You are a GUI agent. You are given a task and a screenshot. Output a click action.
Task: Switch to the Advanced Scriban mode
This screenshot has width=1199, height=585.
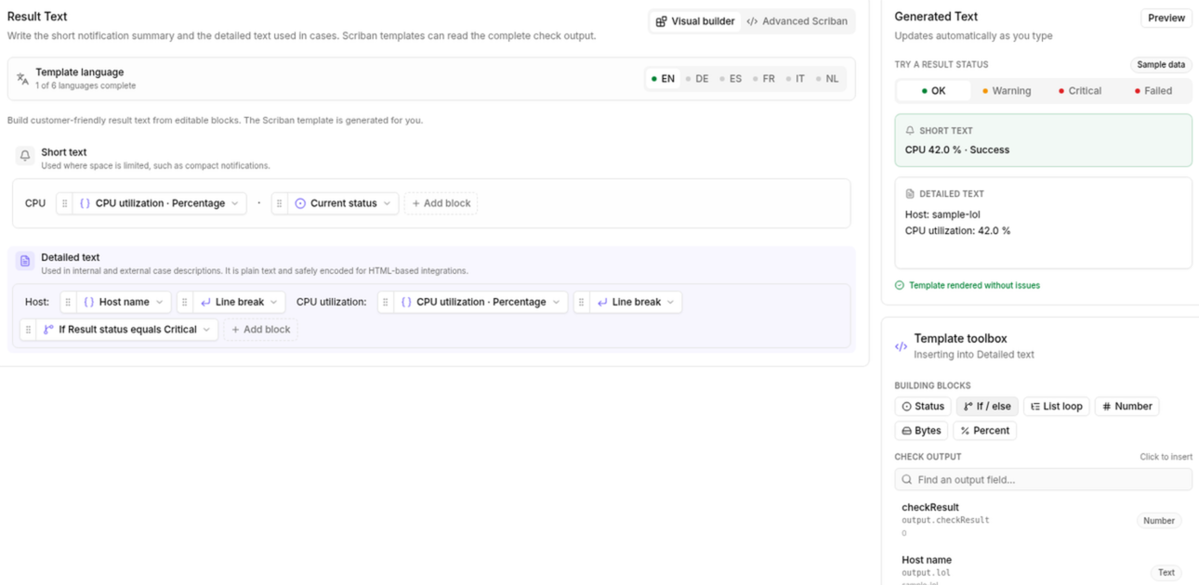click(797, 21)
